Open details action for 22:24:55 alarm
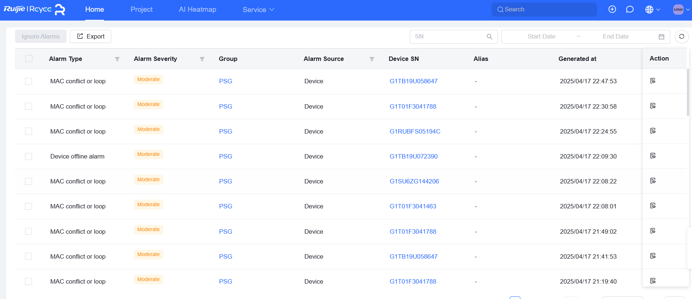This screenshot has height=299, width=692. [653, 131]
